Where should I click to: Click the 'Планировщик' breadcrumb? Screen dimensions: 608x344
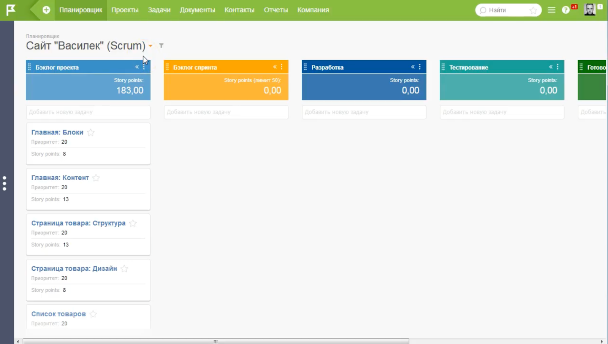[43, 36]
